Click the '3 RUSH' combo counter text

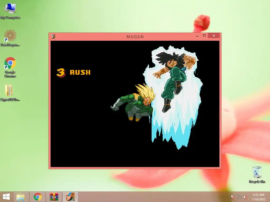[x=74, y=73]
